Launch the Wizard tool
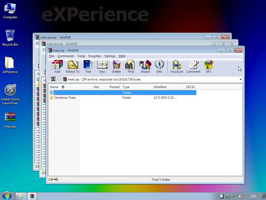 point(145,66)
